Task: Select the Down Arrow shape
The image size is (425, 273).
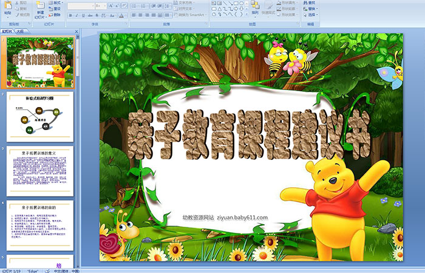Action: 242,9
